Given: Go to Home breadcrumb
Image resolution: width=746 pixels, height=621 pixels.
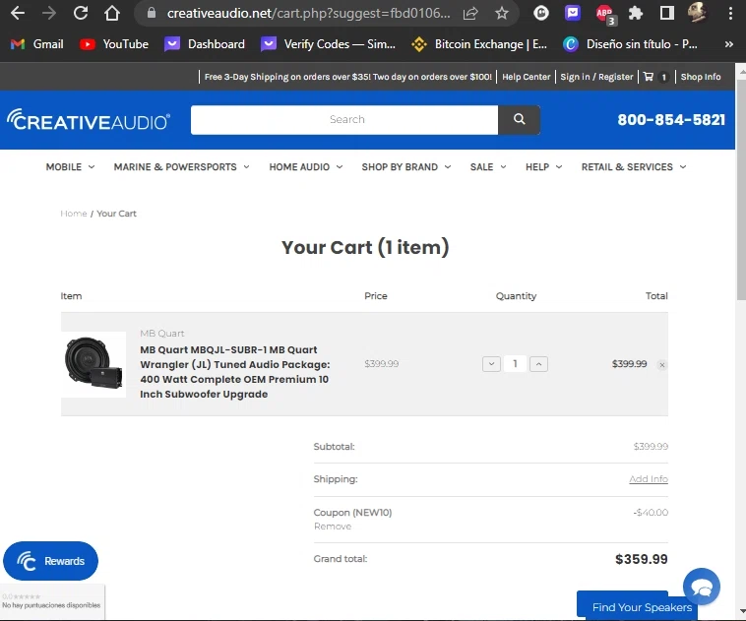Looking at the screenshot, I should coord(74,214).
